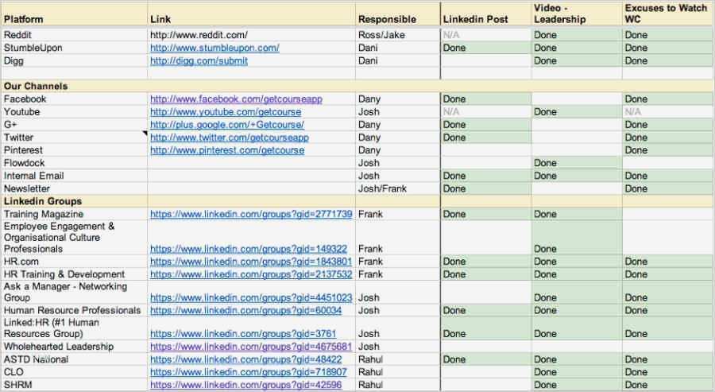
Task: Open the StumbleUpon website link
Action: 214,48
